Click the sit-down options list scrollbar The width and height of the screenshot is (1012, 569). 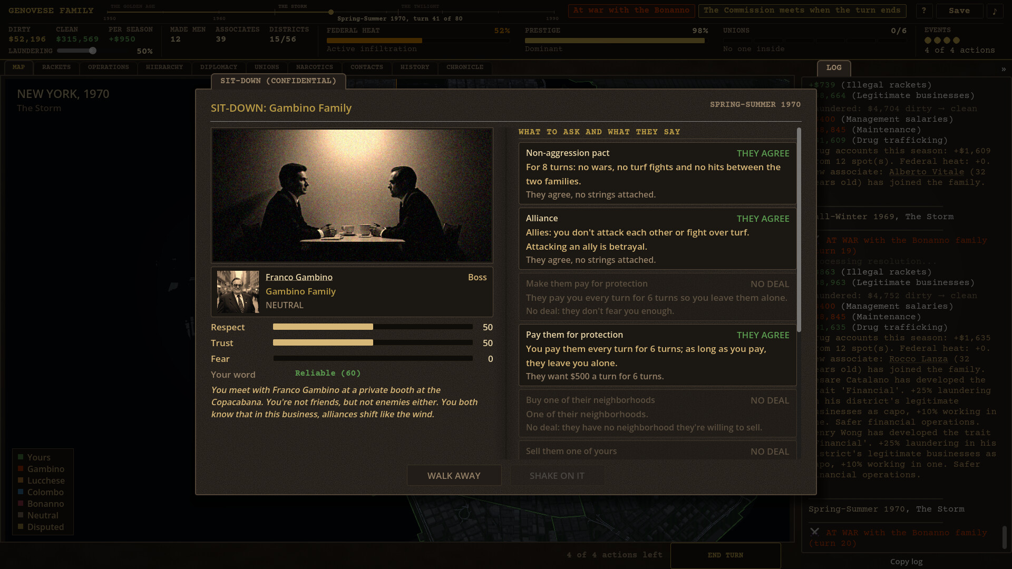(x=799, y=230)
